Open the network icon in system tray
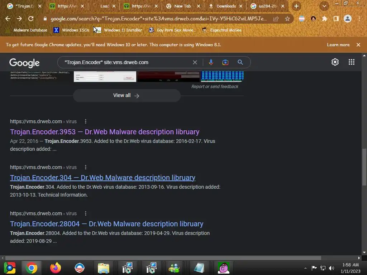The image size is (367, 275). coord(323,268)
